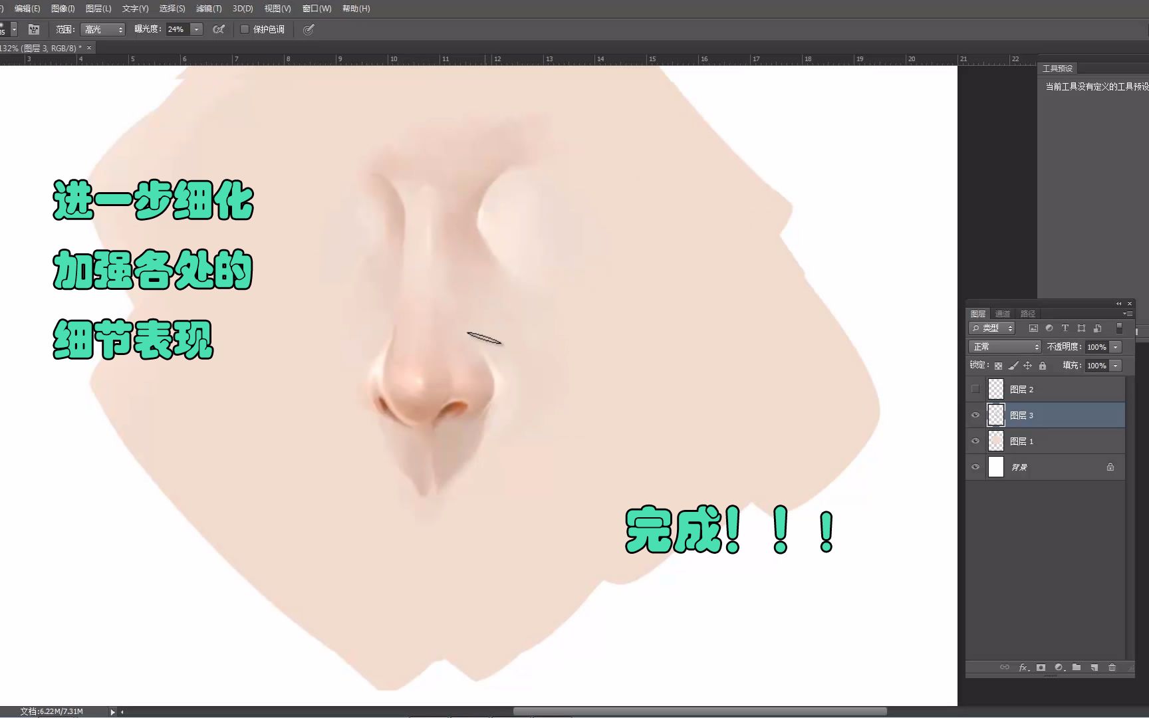Open the brush preset picker dropdown
Screen dimensions: 1149x718
coord(14,29)
